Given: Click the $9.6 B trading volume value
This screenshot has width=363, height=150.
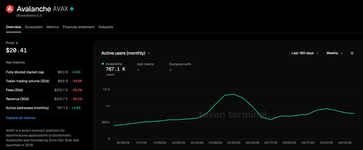Looking at the screenshot, I should pos(63,81).
